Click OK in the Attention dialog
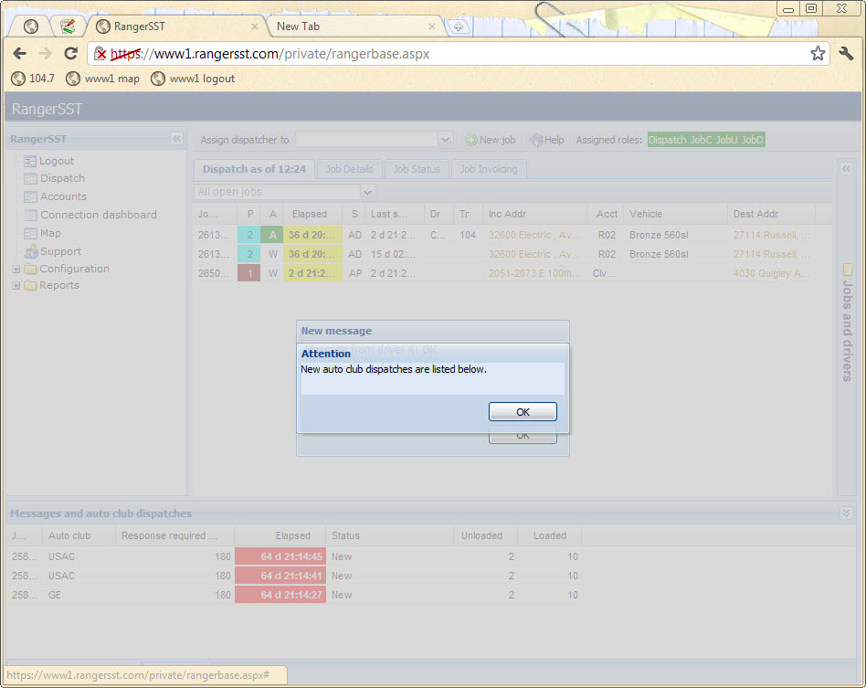The height and width of the screenshot is (688, 866). 523,412
